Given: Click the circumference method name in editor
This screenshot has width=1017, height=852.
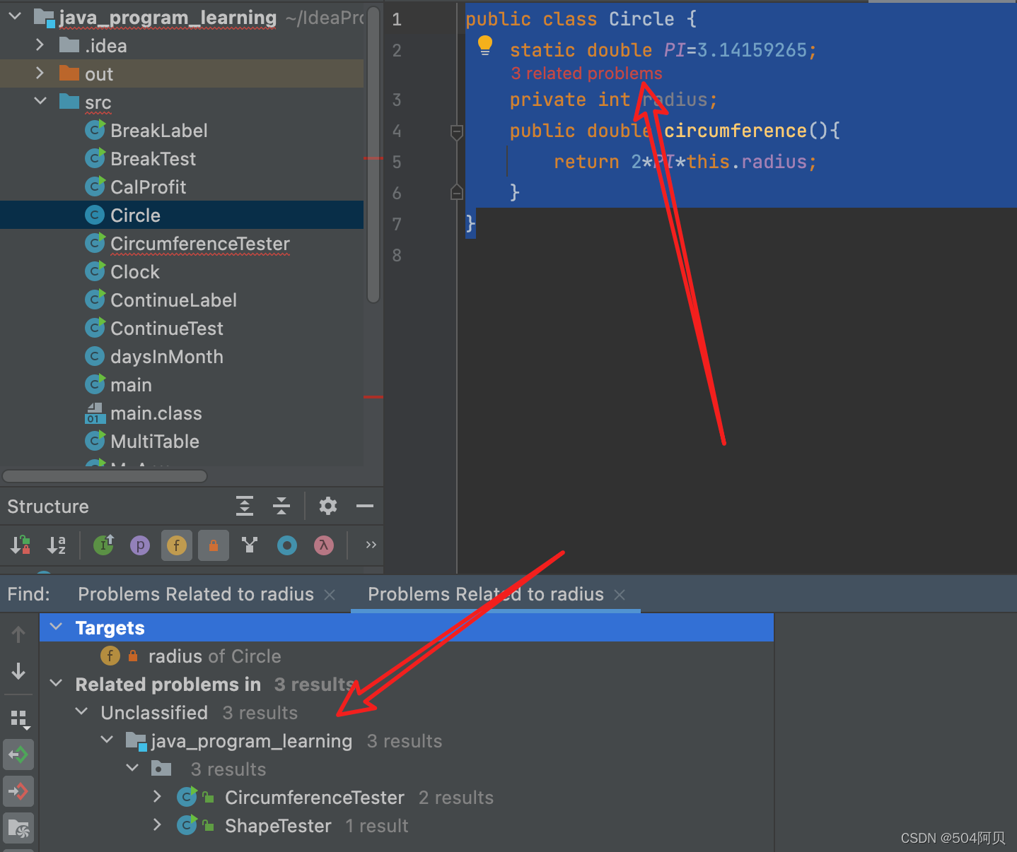Looking at the screenshot, I should point(735,131).
